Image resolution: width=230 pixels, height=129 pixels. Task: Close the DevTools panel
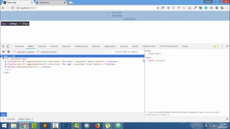pyautogui.click(x=227, y=46)
